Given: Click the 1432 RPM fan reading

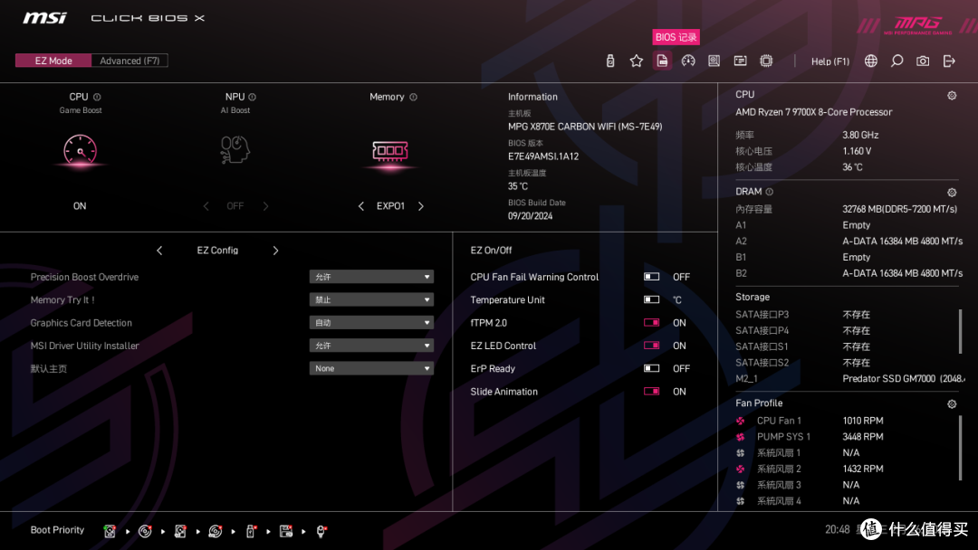Looking at the screenshot, I should tap(863, 469).
